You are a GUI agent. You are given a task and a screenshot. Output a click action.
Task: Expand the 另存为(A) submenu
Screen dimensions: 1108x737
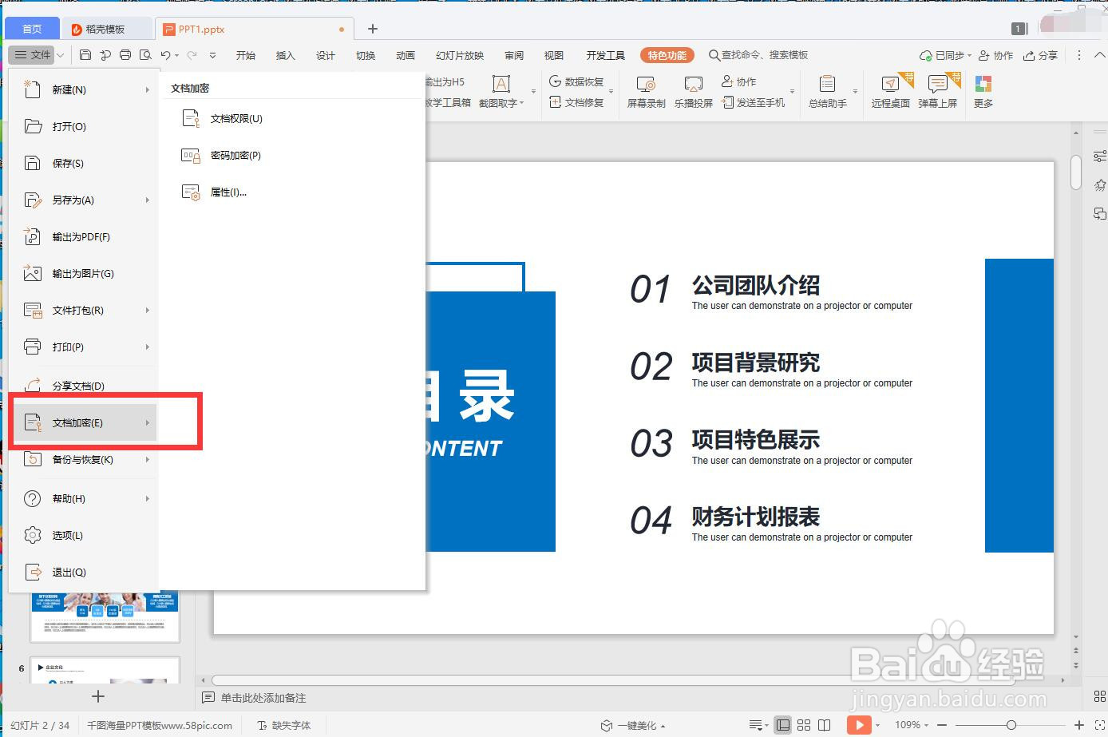pyautogui.click(x=148, y=200)
